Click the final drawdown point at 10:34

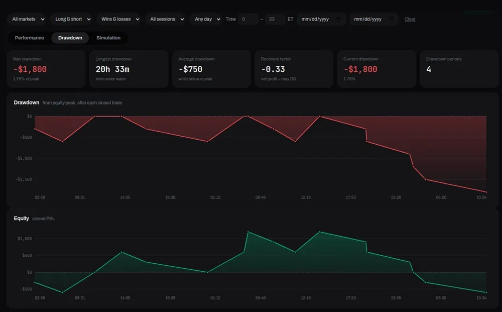486,192
